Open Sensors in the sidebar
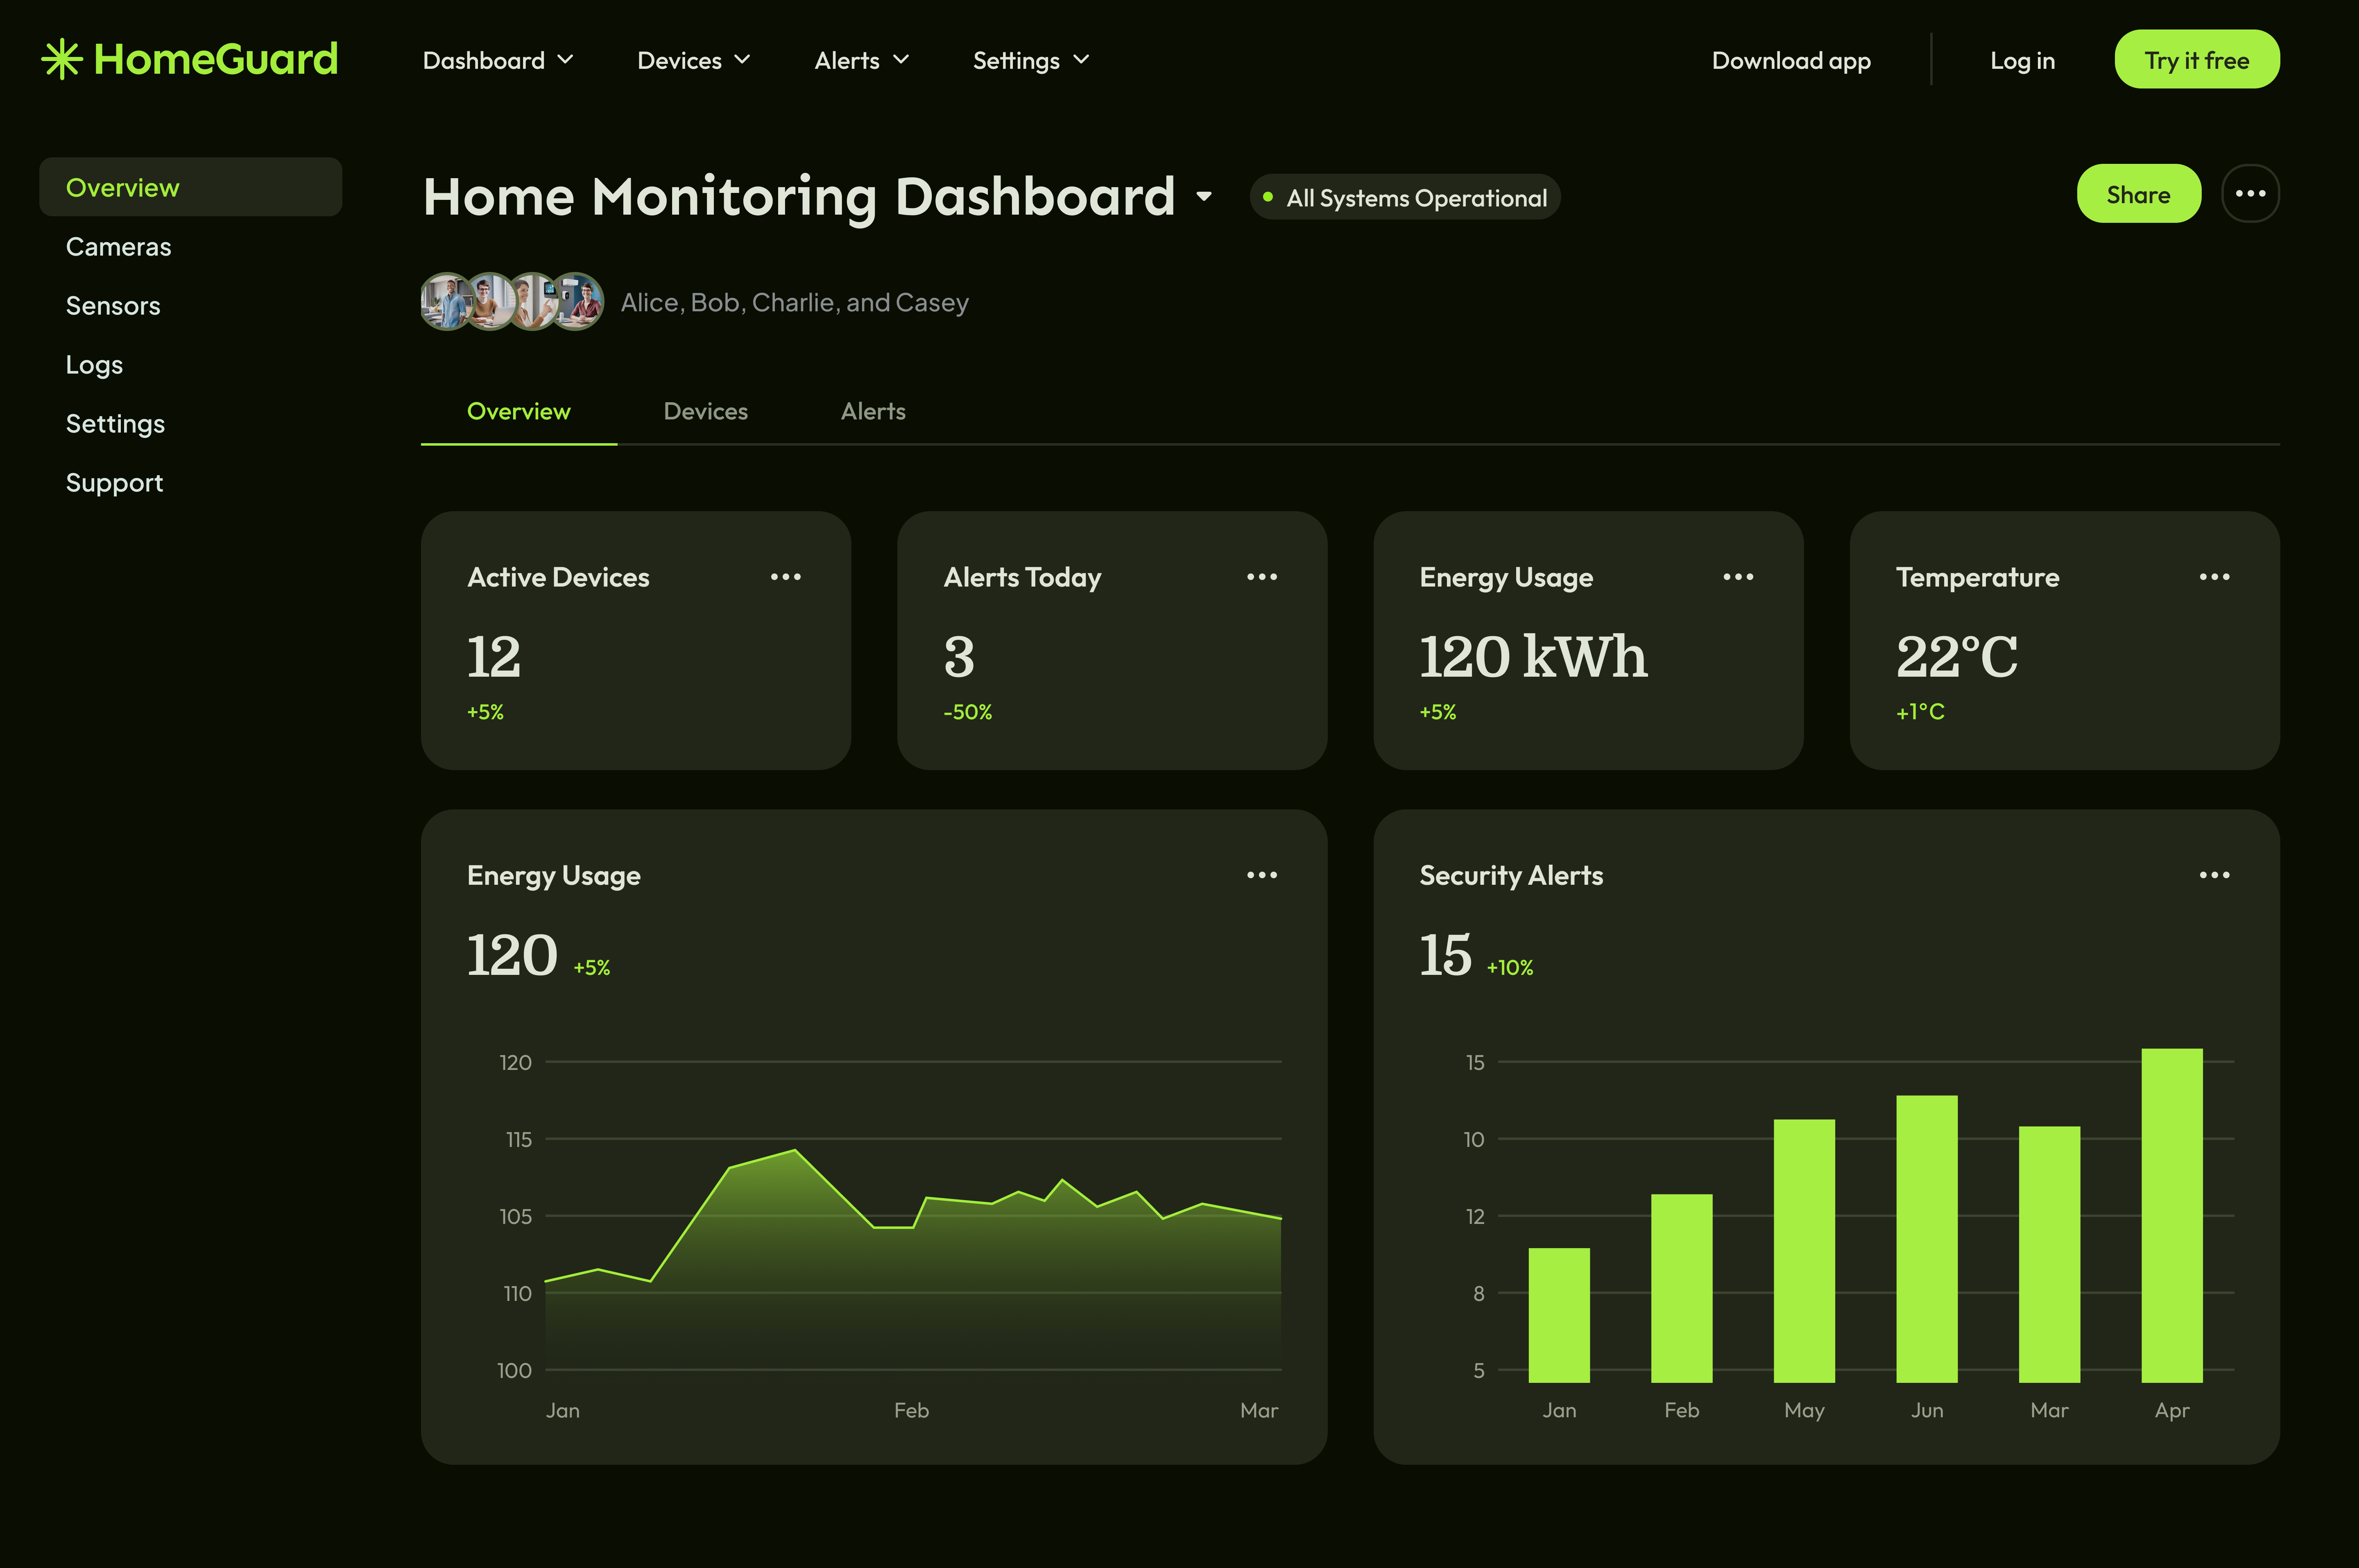This screenshot has width=2359, height=1568. coord(113,305)
